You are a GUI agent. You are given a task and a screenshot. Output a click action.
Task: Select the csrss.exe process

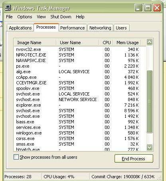tap(80, 138)
